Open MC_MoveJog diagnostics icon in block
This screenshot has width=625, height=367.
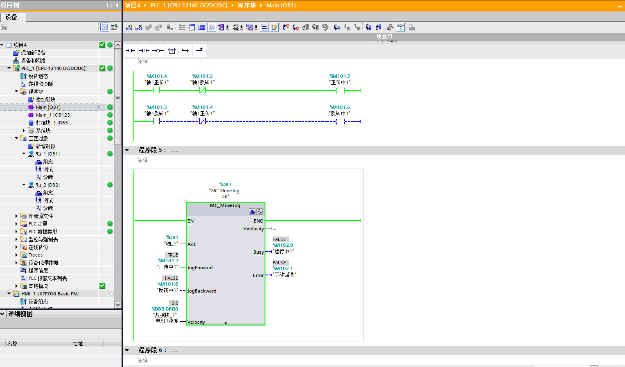pos(259,212)
